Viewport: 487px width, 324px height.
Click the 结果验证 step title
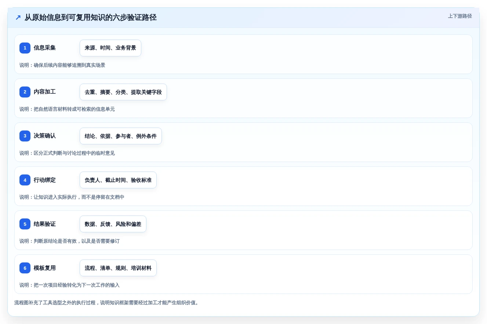(x=45, y=224)
